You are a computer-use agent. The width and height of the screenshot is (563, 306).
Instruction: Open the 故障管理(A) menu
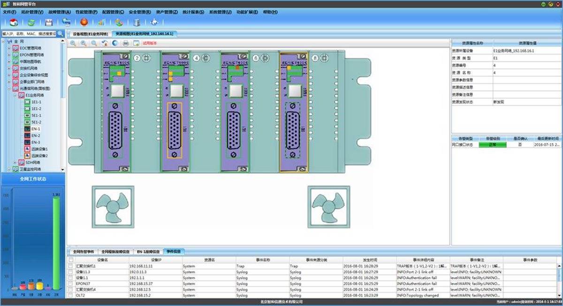pyautogui.click(x=60, y=12)
